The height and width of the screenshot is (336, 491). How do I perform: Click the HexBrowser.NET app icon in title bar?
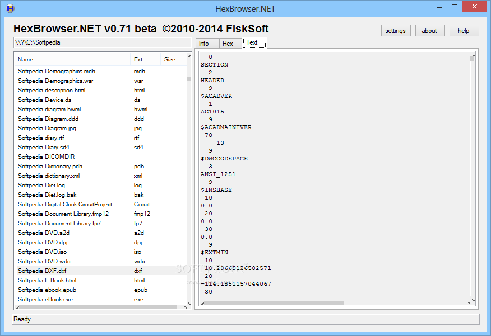coord(10,8)
